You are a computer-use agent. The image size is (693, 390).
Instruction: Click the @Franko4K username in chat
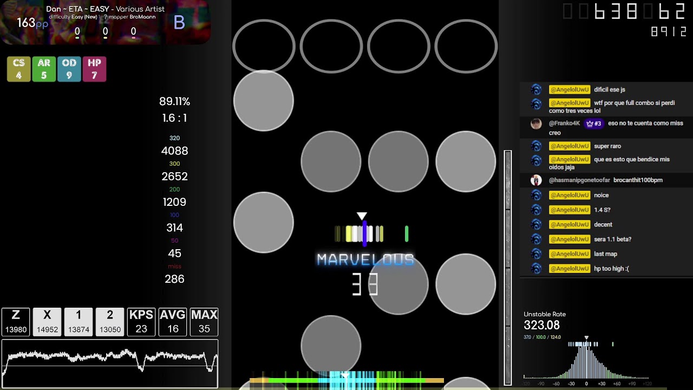coord(565,123)
